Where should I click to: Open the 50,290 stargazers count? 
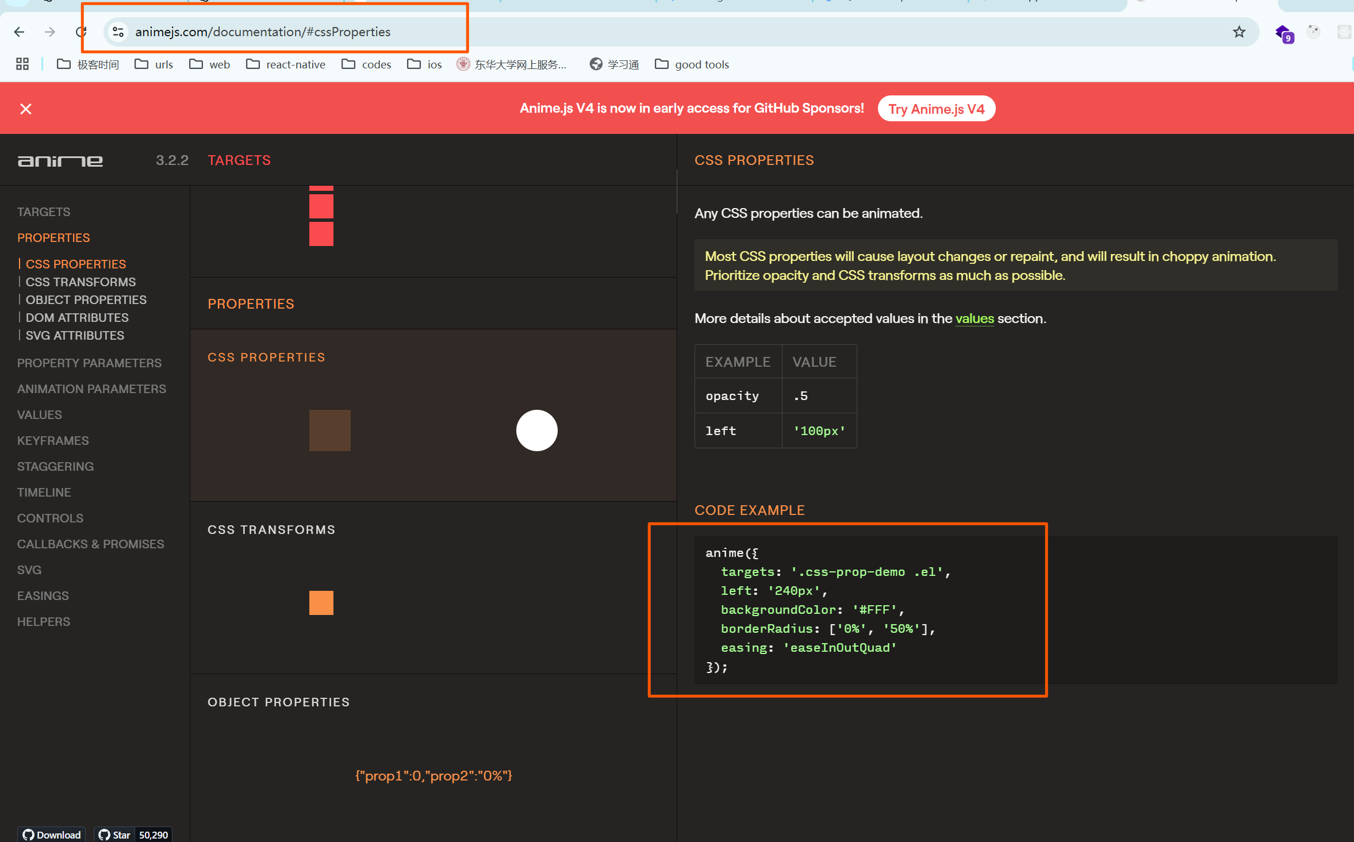coord(154,835)
